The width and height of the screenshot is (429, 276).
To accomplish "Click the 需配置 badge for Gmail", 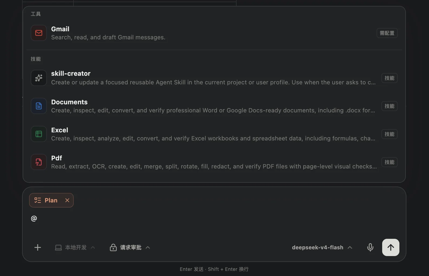I will pos(387,33).
